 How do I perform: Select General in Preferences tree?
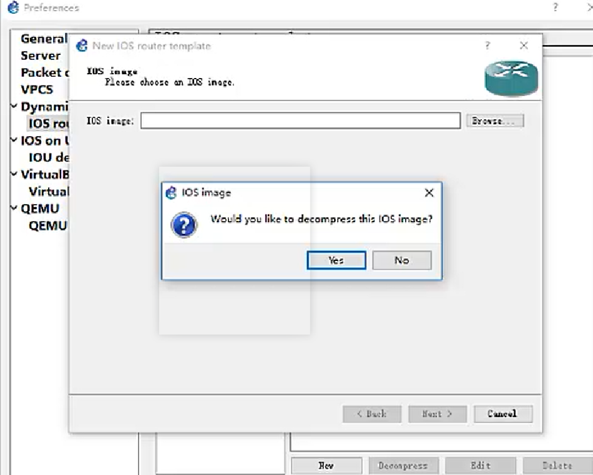44,39
